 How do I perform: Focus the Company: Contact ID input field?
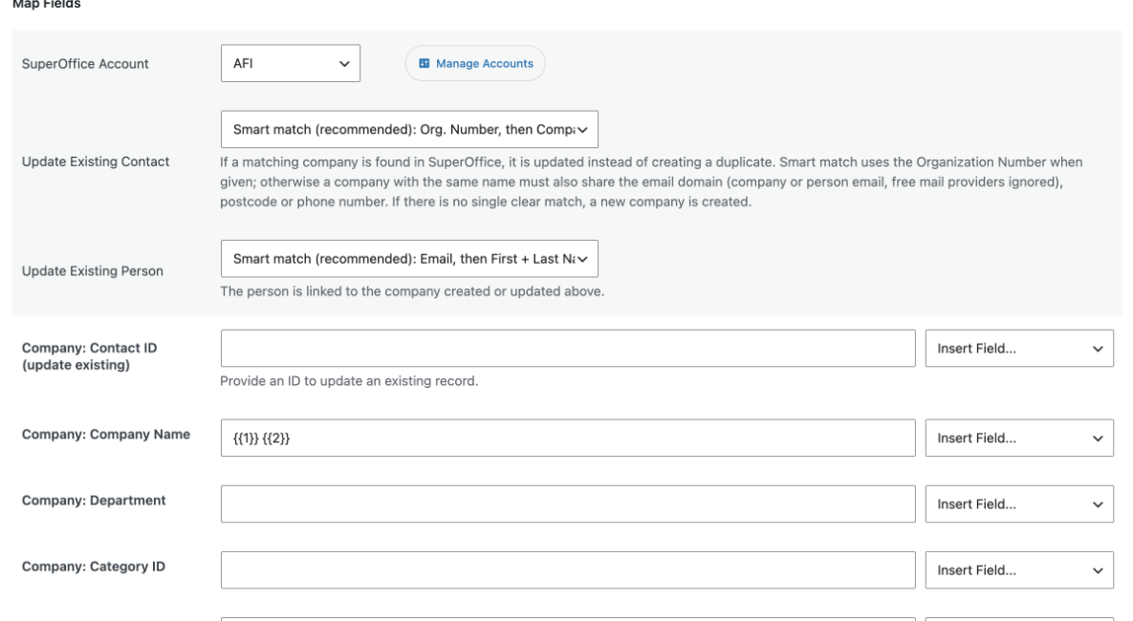point(568,348)
